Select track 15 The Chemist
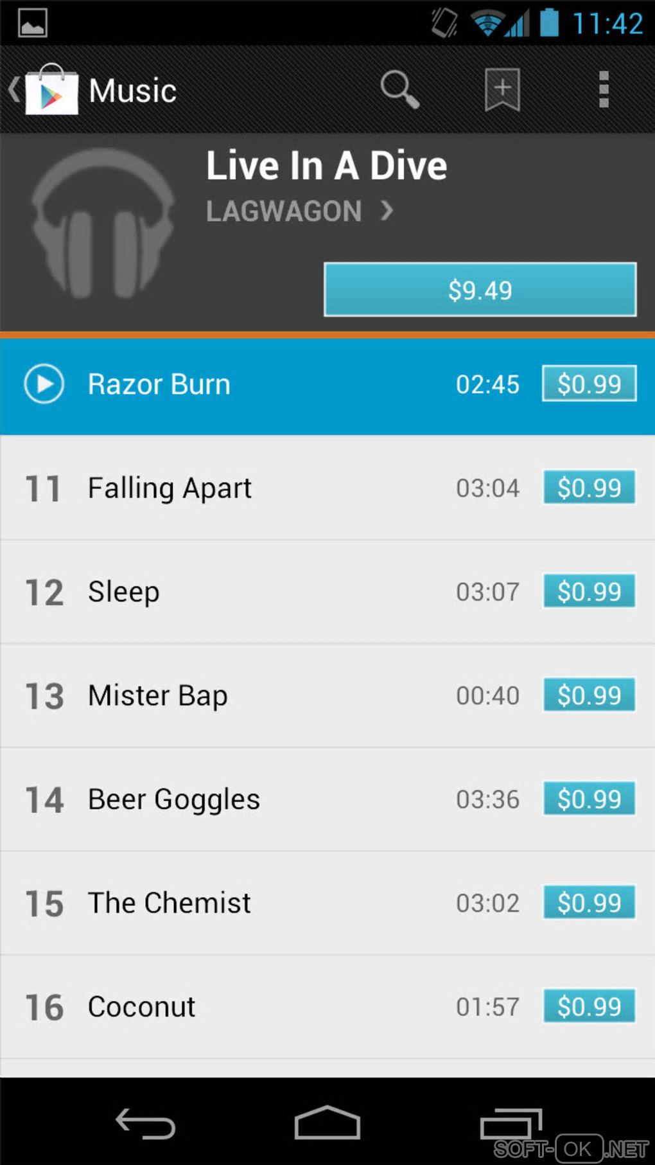The height and width of the screenshot is (1165, 655). (x=327, y=903)
